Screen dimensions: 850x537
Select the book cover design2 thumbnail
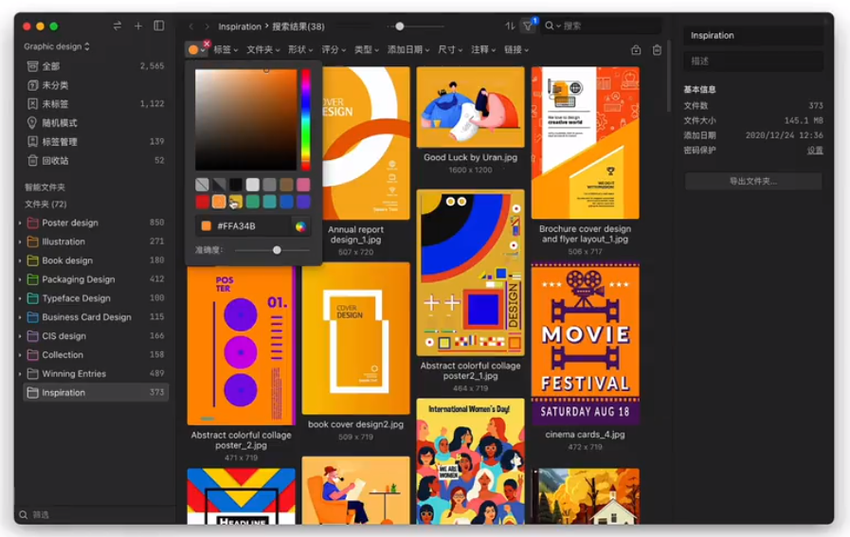pos(355,339)
